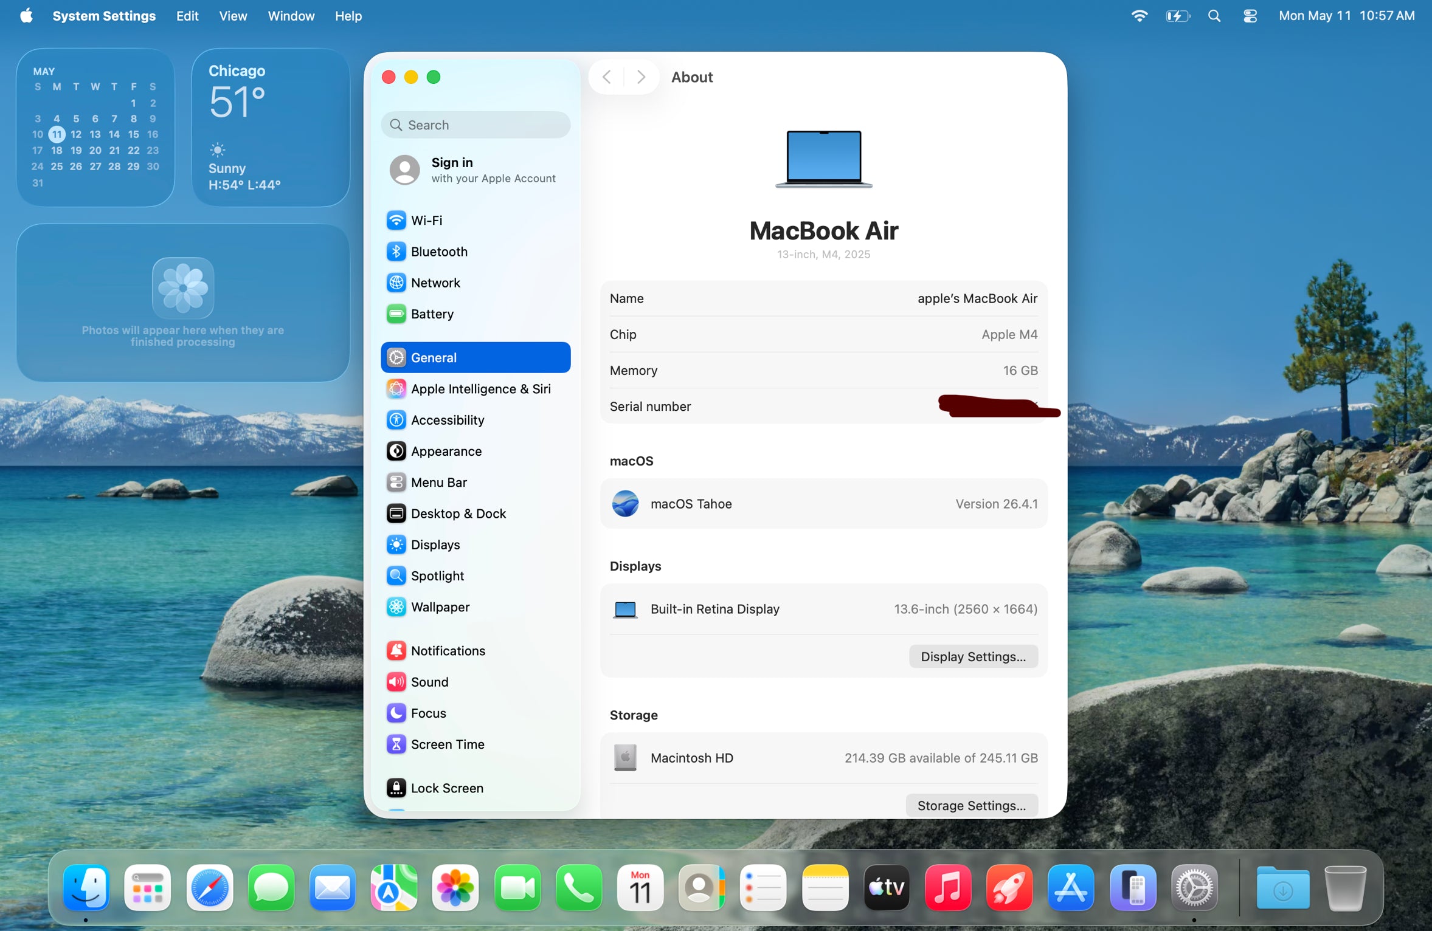Viewport: 1432px width, 931px height.
Task: Click the Search field in System Settings
Action: [x=476, y=125]
